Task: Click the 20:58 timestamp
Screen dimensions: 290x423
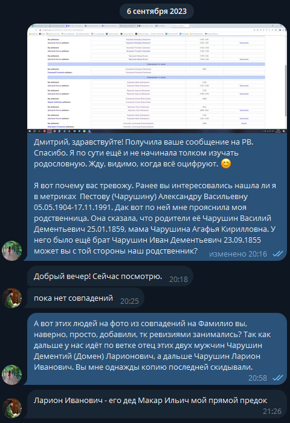Action: (x=258, y=378)
